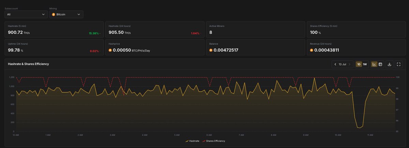Viewport: 409px width, 148px height.
Task: Switch to the 1W time range
Action: (365, 64)
